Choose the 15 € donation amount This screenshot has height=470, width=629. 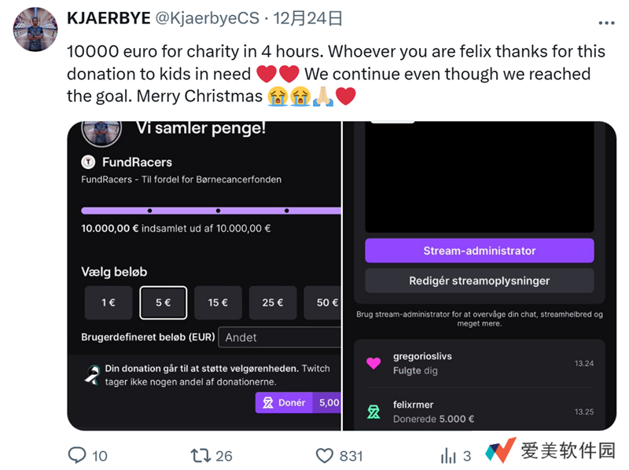click(218, 303)
